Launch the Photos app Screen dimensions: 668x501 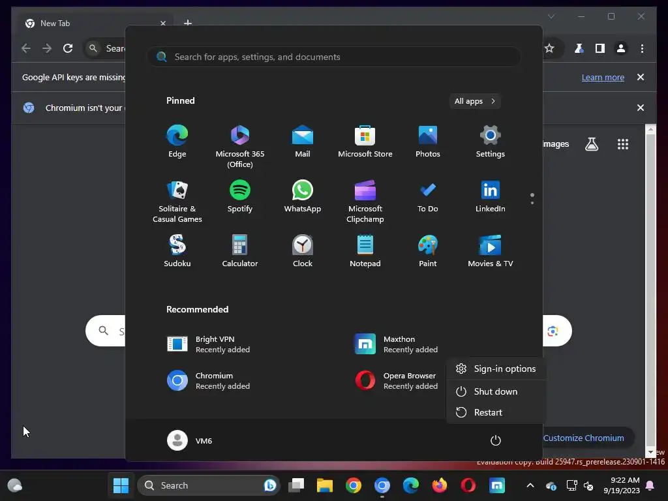[x=428, y=142]
